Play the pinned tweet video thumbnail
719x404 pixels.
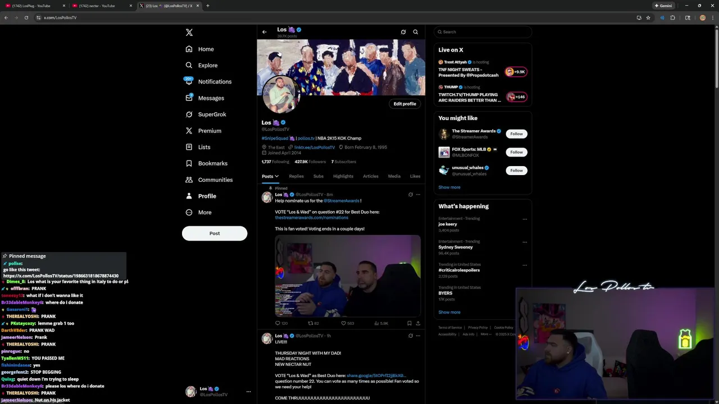pos(348,276)
